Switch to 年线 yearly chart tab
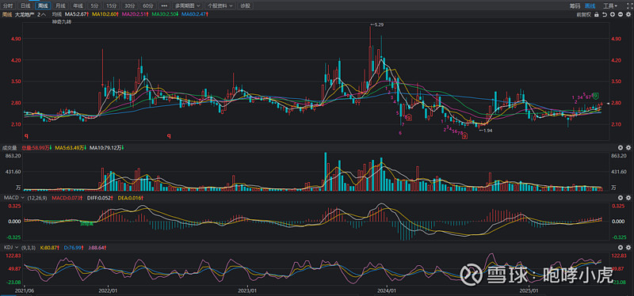This screenshot has height=296, width=634. point(78,6)
